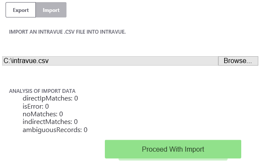
Task: Focus the C:\intravue.csv file path field
Action: click(x=110, y=61)
